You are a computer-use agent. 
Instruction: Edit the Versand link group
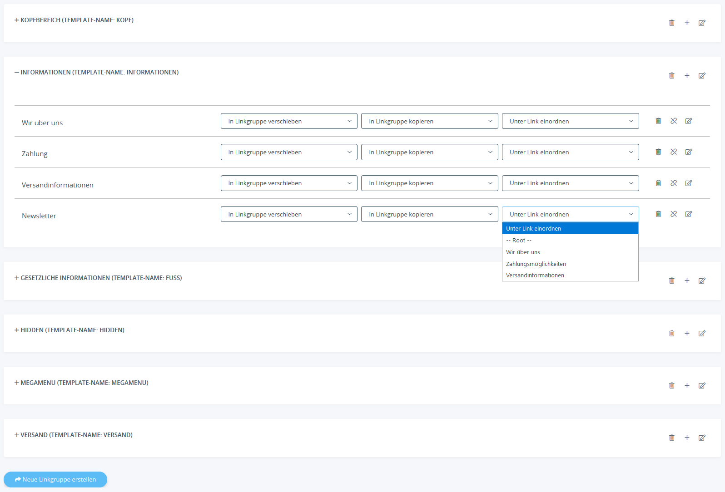point(702,438)
